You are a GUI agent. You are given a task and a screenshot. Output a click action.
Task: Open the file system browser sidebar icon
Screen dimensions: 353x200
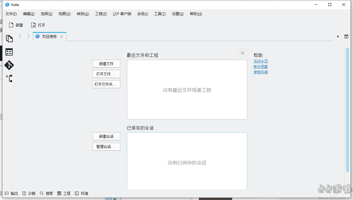coord(9,52)
